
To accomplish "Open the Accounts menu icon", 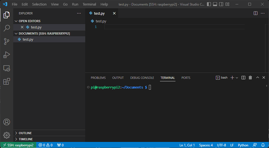I will coord(6,122).
